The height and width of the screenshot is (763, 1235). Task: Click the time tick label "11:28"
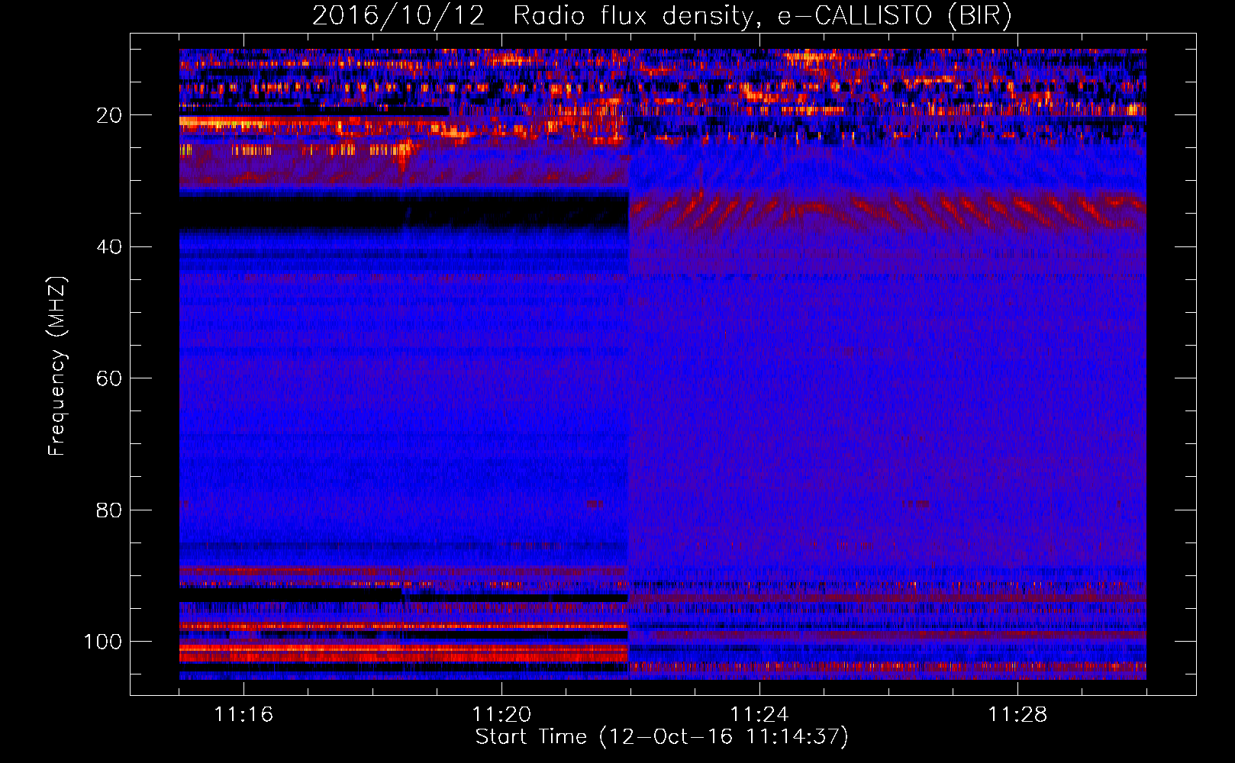[x=1017, y=714]
